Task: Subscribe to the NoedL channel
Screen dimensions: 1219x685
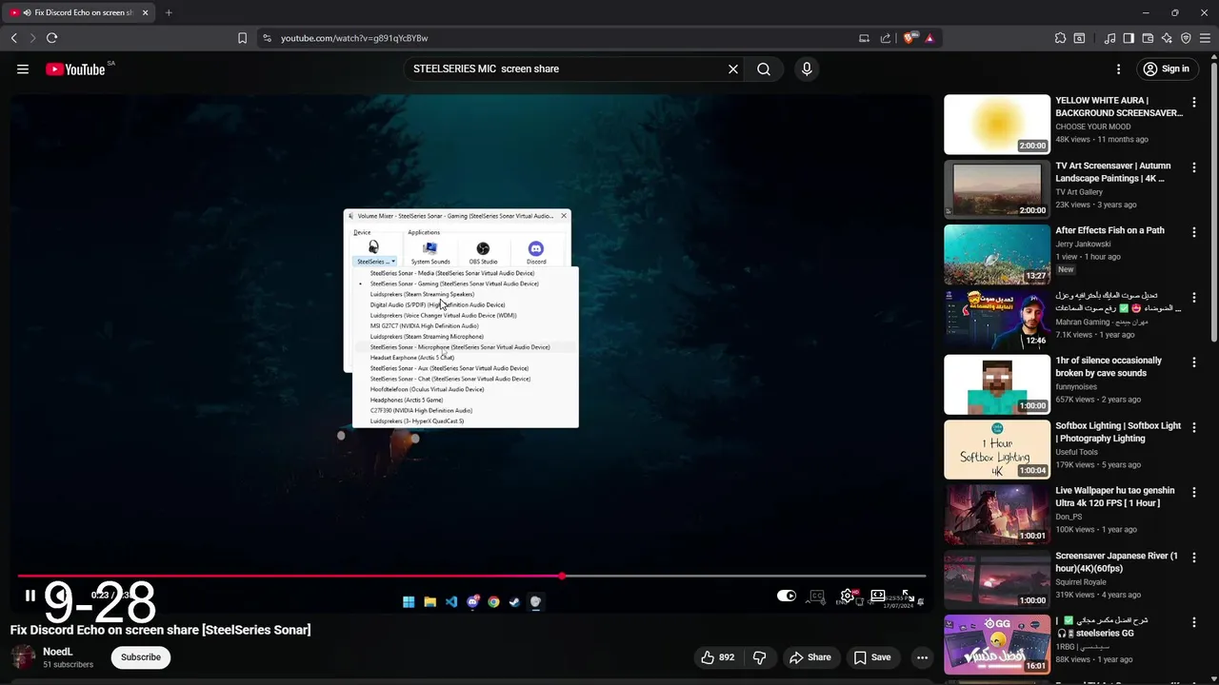Action: click(140, 657)
